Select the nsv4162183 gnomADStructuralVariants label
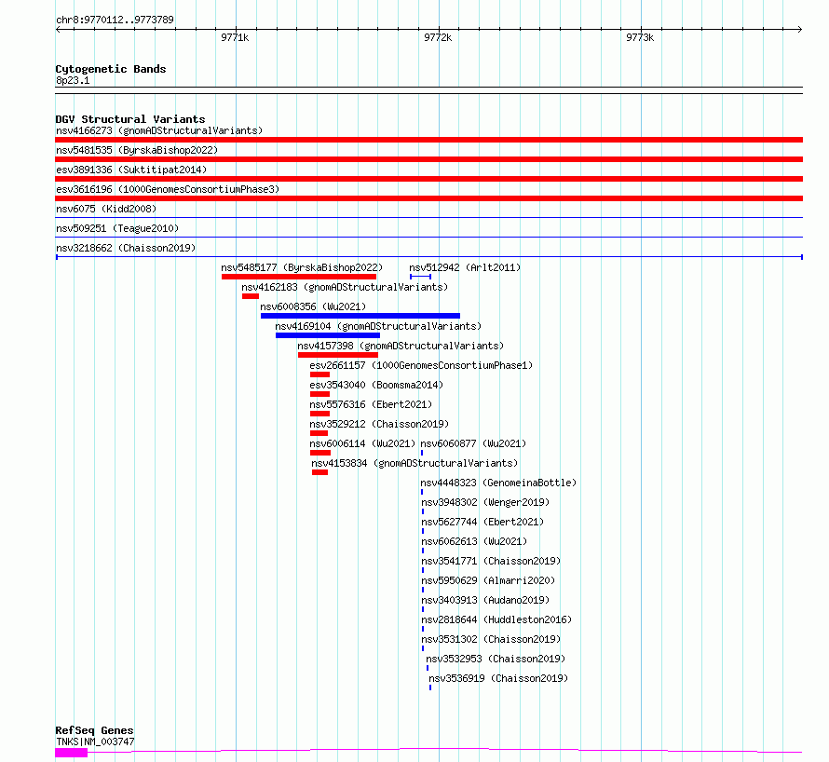This screenshot has width=829, height=762. [x=345, y=287]
